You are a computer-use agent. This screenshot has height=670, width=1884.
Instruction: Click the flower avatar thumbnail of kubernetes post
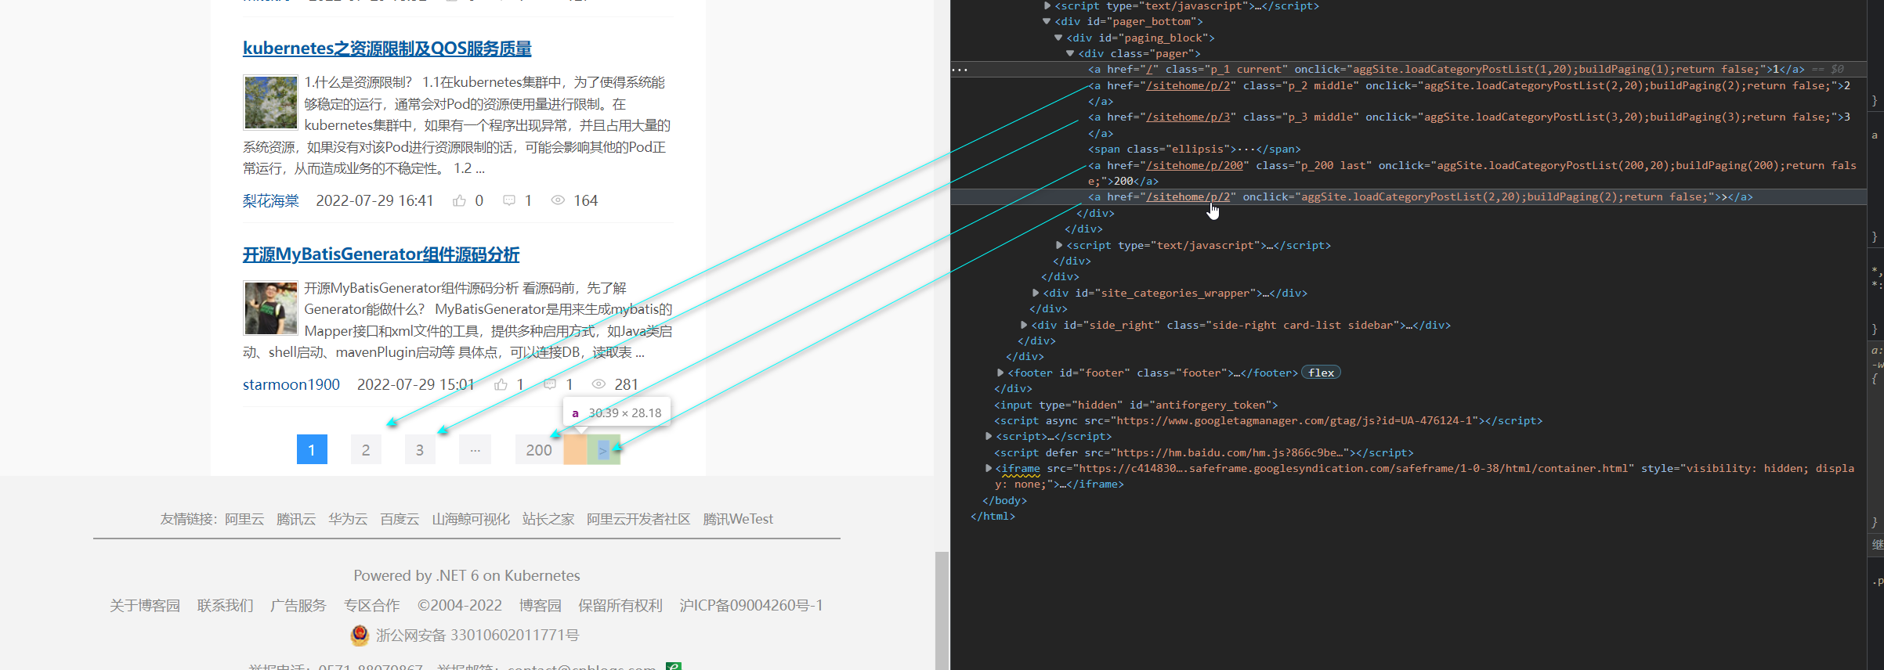tap(270, 102)
